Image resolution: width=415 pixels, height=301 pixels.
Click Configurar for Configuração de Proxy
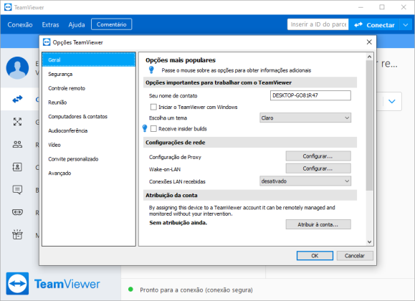click(x=318, y=156)
